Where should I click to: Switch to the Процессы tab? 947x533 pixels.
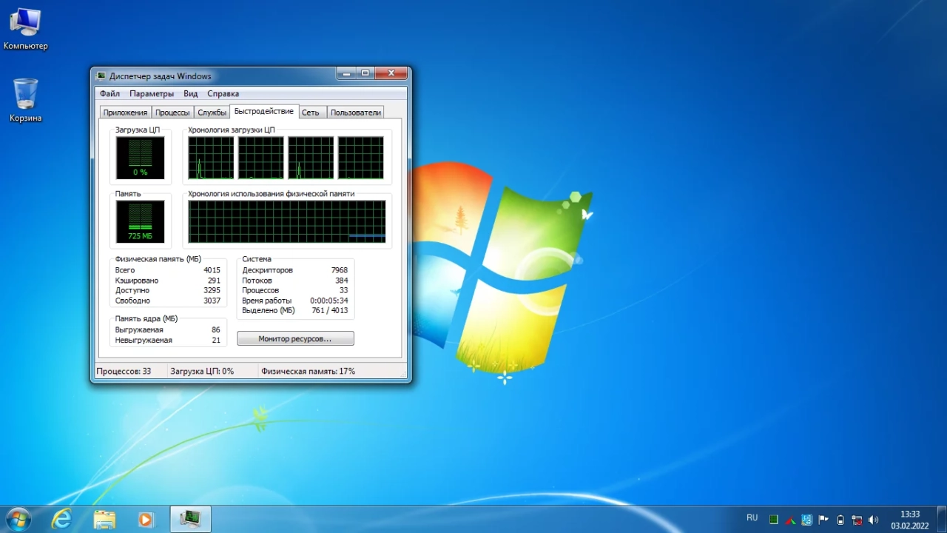[x=172, y=113]
